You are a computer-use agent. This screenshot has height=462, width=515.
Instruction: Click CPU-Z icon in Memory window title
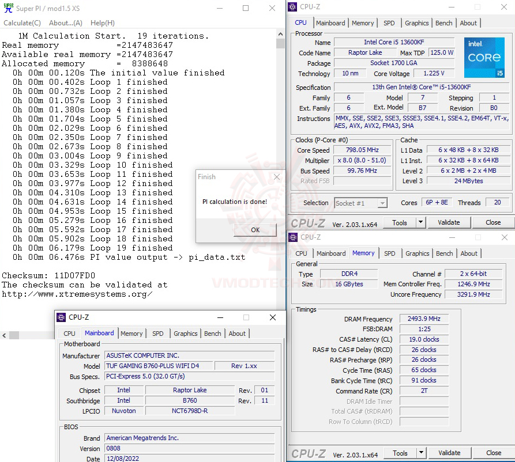(x=292, y=237)
